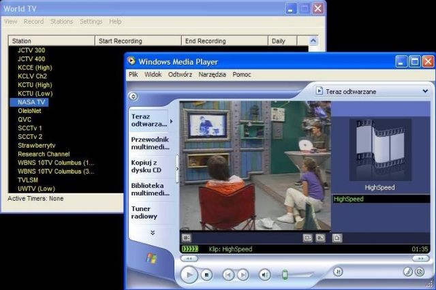Switch video to full screen icon

[320, 238]
